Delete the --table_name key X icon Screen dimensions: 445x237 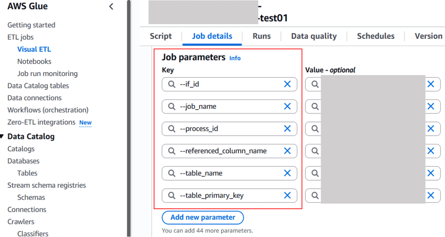tap(287, 173)
